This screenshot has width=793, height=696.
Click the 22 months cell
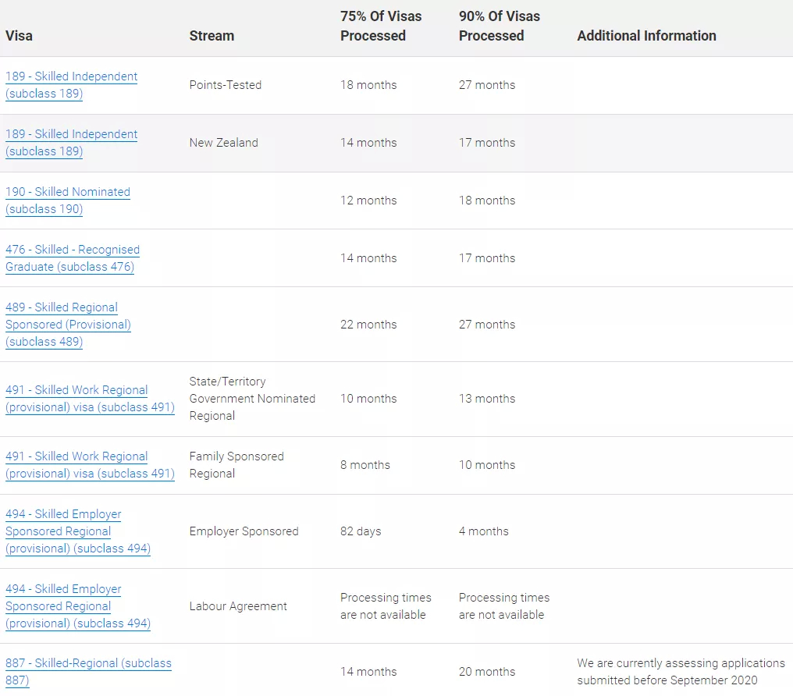368,325
